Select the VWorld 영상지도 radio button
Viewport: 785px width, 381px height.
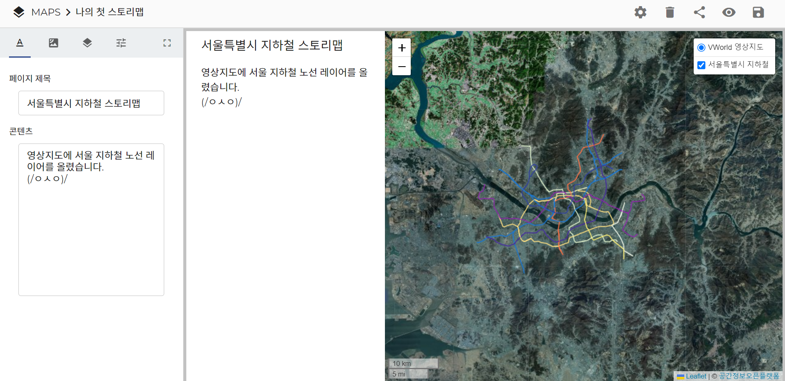pos(701,47)
